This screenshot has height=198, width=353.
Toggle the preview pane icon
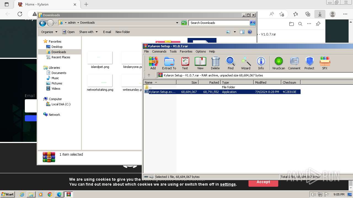242,32
